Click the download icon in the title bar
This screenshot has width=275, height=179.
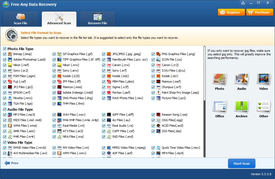point(243,3)
